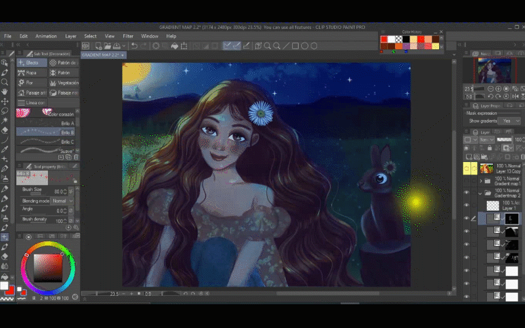
Task: Select the Hand move-canvas tool
Action: (x=5, y=92)
